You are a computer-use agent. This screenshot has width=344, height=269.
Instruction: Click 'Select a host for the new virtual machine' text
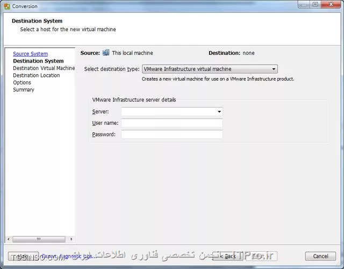click(x=68, y=29)
